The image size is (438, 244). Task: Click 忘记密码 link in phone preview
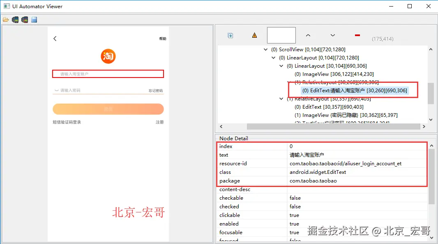[156, 91]
